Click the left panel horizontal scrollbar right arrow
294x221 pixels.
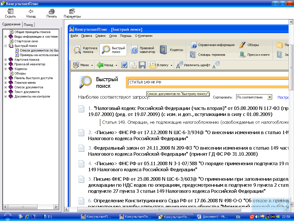(56, 207)
